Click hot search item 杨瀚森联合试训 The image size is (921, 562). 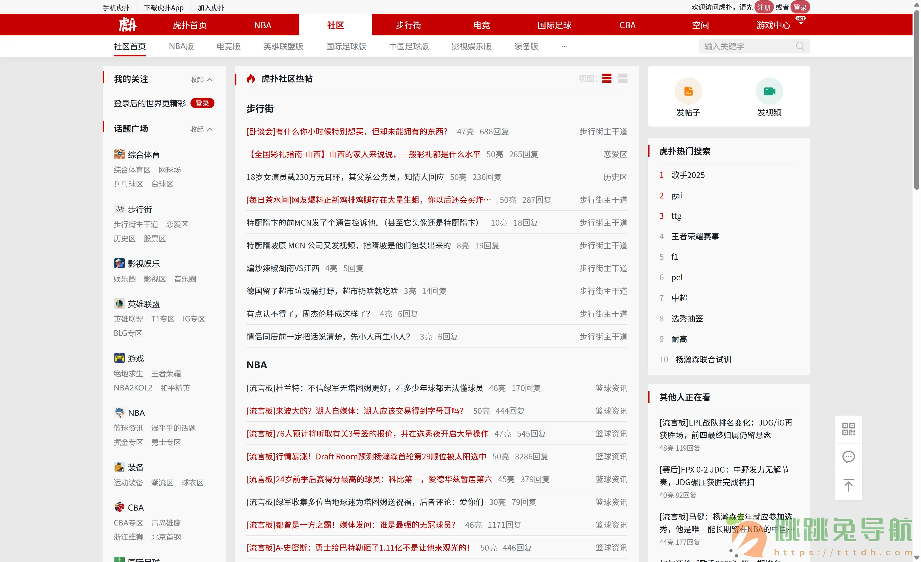(x=703, y=359)
